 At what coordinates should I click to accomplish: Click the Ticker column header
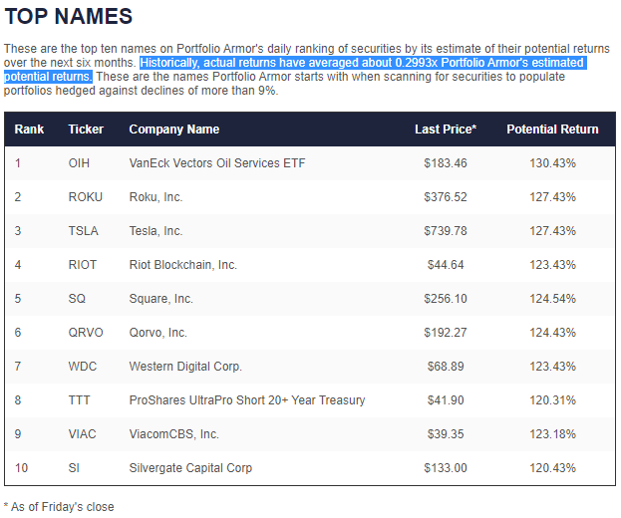pos(86,129)
